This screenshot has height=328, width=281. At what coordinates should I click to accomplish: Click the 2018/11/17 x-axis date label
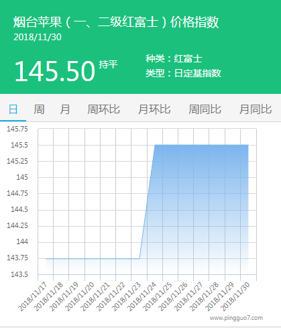(33, 296)
